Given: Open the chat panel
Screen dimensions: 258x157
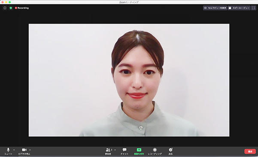Looking at the screenshot, I should coord(124,151).
